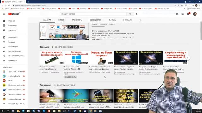
Task: Open the YouTube apps grid icon
Action: point(182,14)
